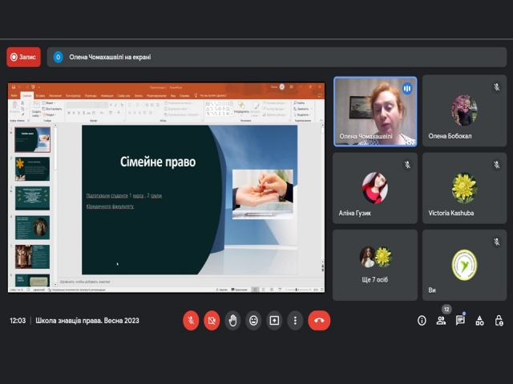
Task: Click the Заметки button in status bar
Action: (x=222, y=290)
